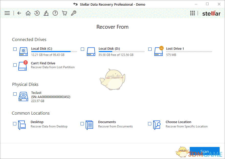The image size is (225, 159).
Task: Click the back arrow icon
Action: tap(19, 13)
